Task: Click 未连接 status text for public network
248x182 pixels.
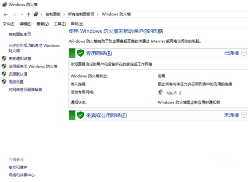Action: (x=232, y=115)
